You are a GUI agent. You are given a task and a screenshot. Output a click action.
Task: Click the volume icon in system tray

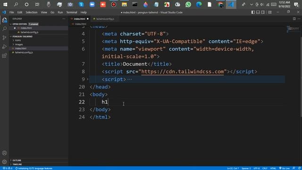262,4
